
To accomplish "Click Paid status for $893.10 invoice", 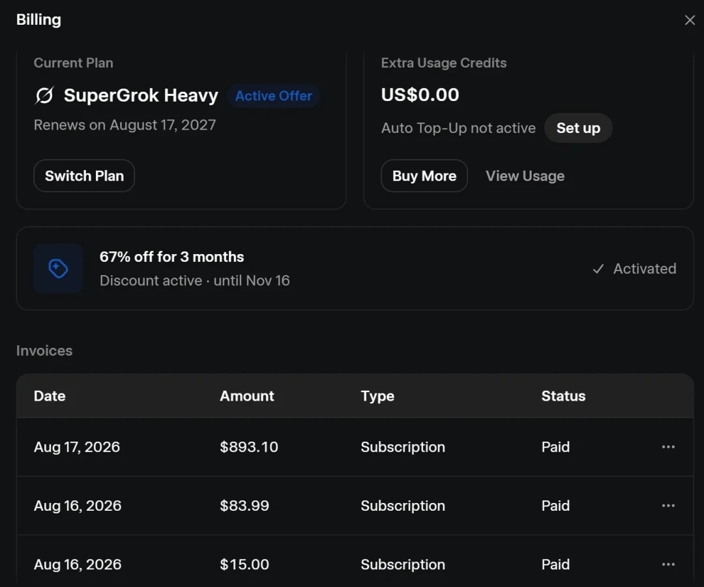I will click(555, 447).
